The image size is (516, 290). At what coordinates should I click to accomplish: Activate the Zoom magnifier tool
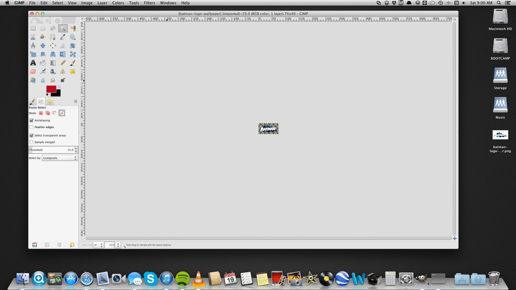(73, 37)
